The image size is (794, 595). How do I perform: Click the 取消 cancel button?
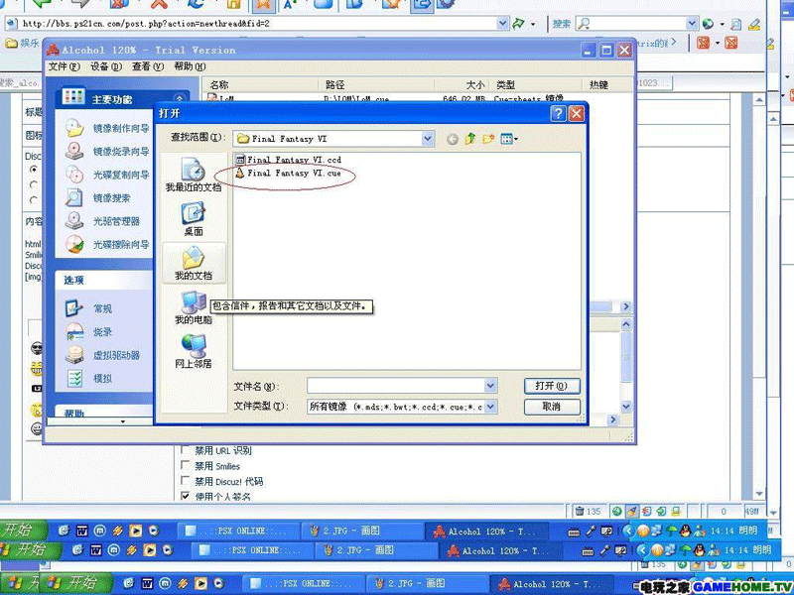tap(552, 407)
